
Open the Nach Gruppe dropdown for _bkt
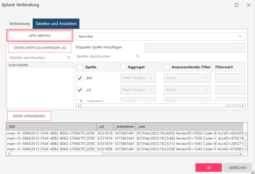pyautogui.click(x=139, y=78)
